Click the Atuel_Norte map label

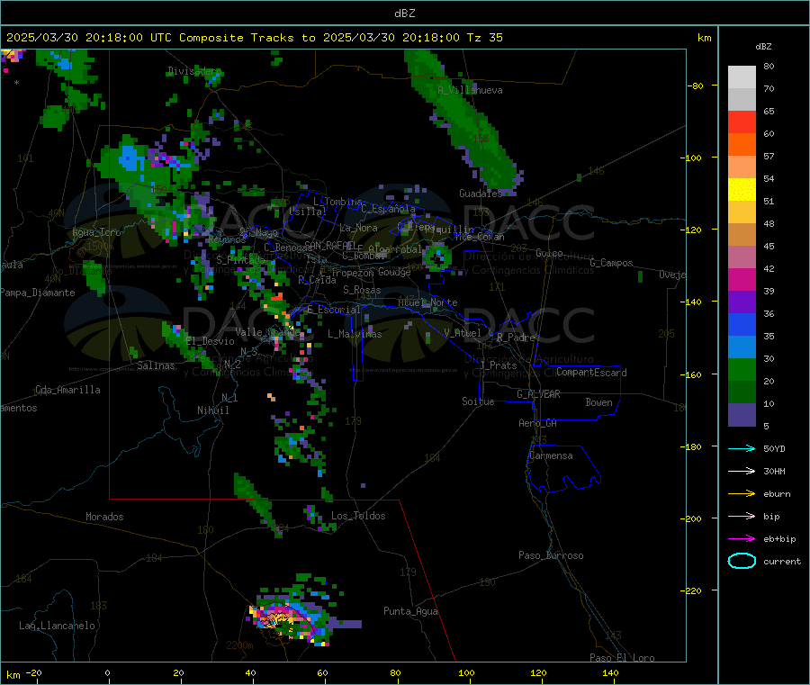427,302
